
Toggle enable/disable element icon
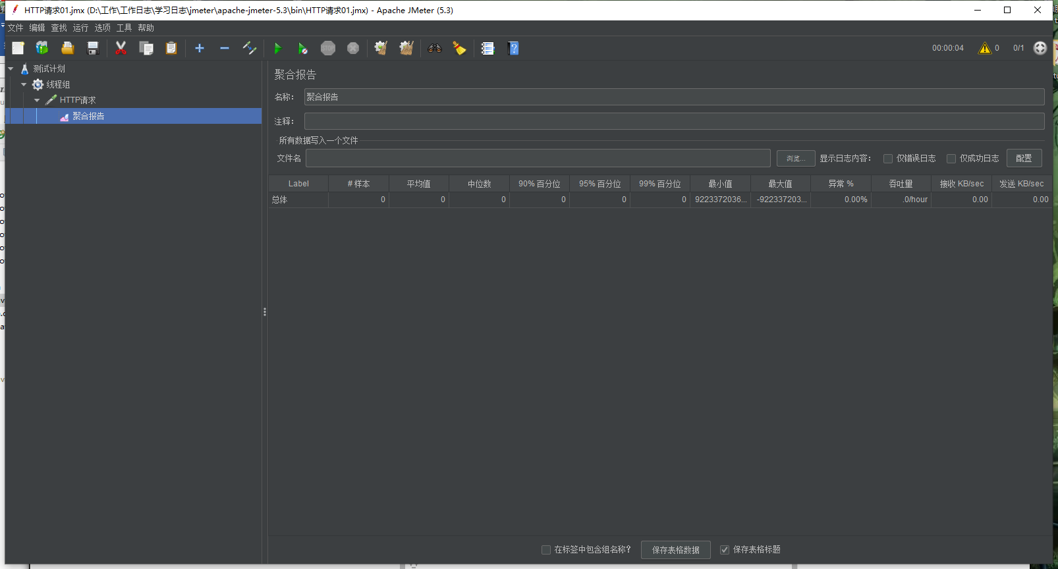click(x=250, y=48)
